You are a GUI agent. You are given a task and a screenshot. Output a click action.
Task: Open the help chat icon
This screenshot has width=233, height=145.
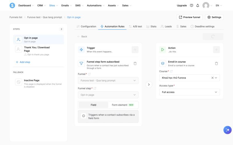(192, 6)
